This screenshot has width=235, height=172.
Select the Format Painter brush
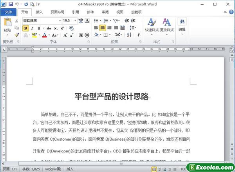(x=16, y=35)
